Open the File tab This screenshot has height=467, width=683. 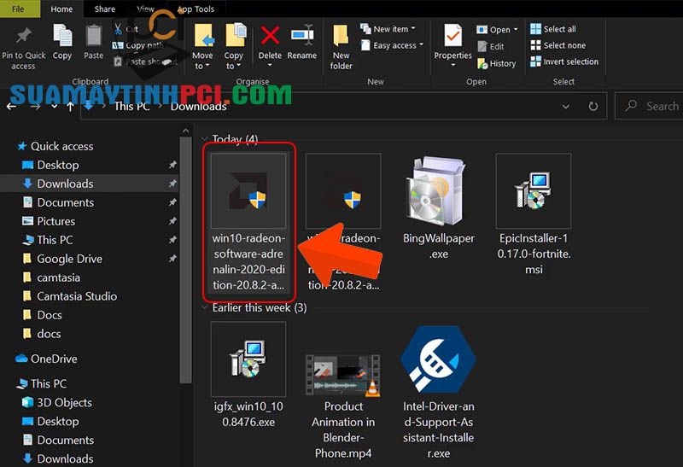coord(18,9)
